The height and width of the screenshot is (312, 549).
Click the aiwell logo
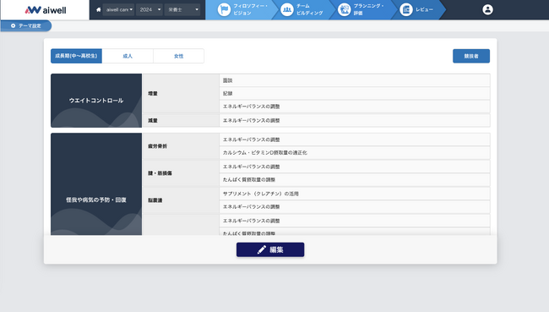(x=46, y=10)
